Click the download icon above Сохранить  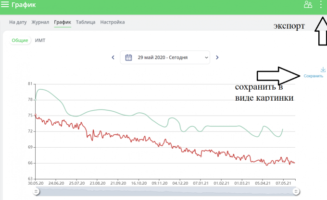click(x=323, y=70)
